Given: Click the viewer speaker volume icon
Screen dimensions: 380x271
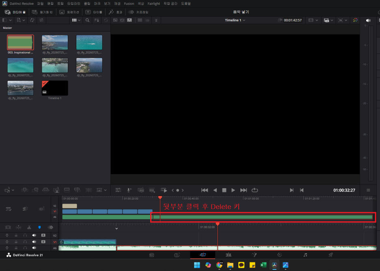Looking at the screenshot, I should coord(368,20).
